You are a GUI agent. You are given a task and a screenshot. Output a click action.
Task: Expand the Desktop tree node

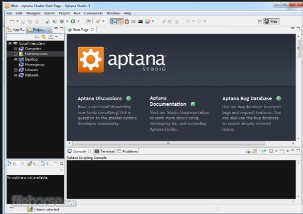(15, 59)
